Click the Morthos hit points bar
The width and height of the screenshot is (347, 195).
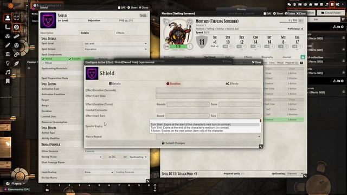[178, 47]
